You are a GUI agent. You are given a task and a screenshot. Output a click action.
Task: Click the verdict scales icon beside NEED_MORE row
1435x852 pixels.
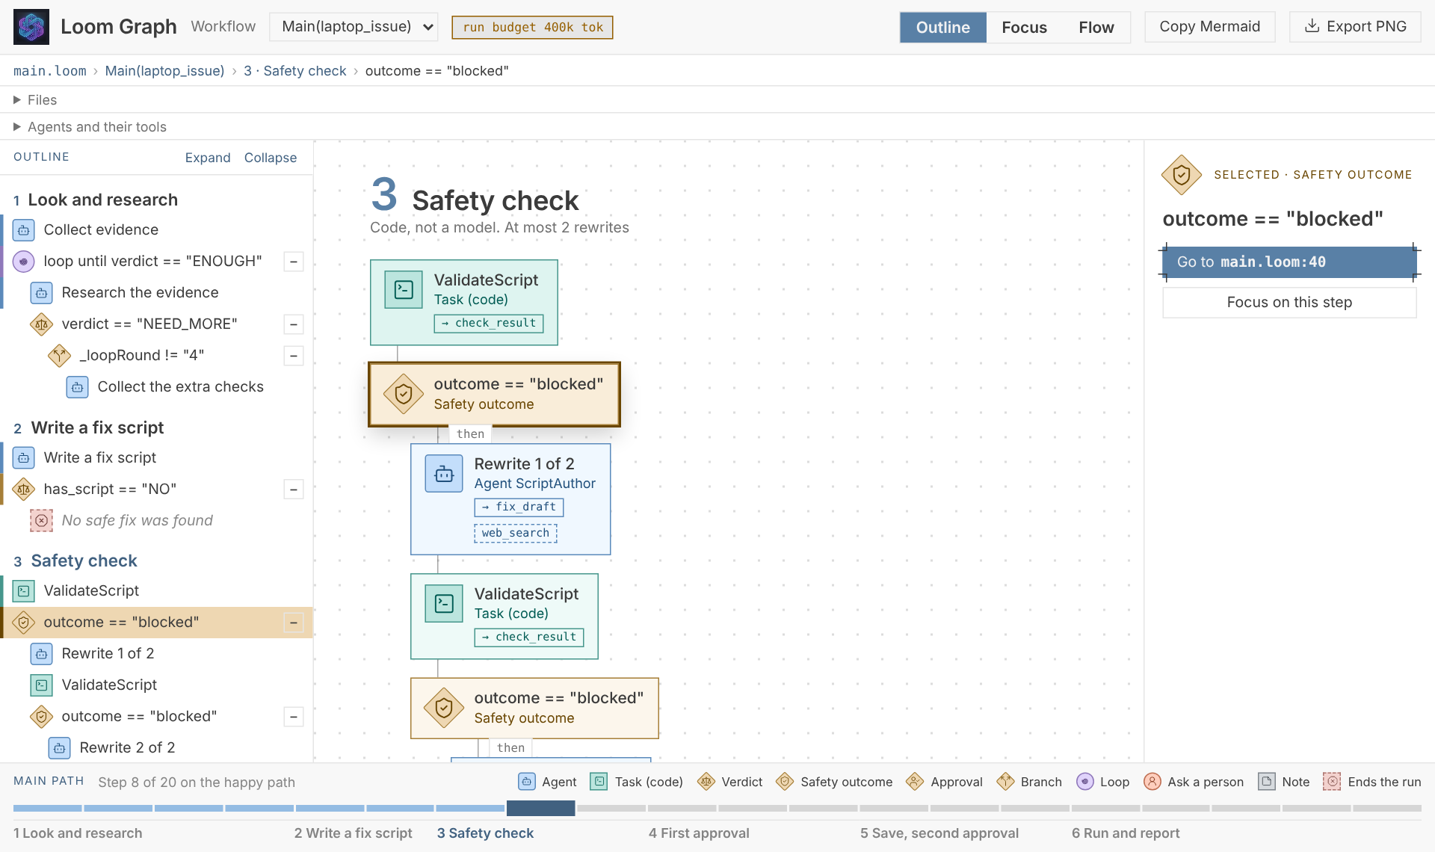click(x=42, y=324)
